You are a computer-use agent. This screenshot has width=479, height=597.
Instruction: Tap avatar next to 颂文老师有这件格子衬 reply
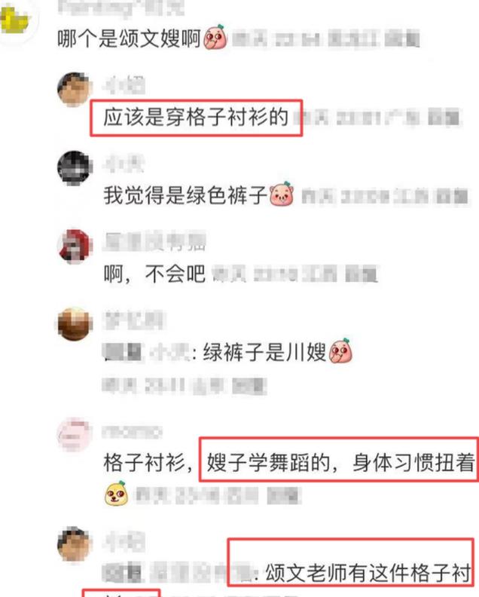tap(75, 544)
